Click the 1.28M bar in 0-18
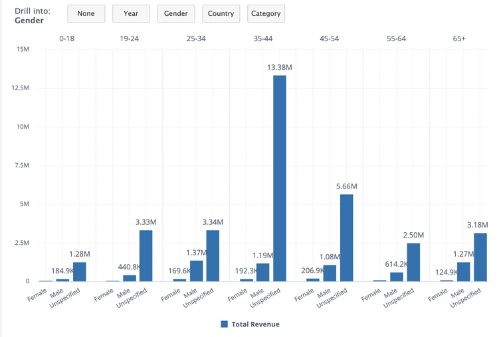This screenshot has height=337, width=499. tap(80, 271)
